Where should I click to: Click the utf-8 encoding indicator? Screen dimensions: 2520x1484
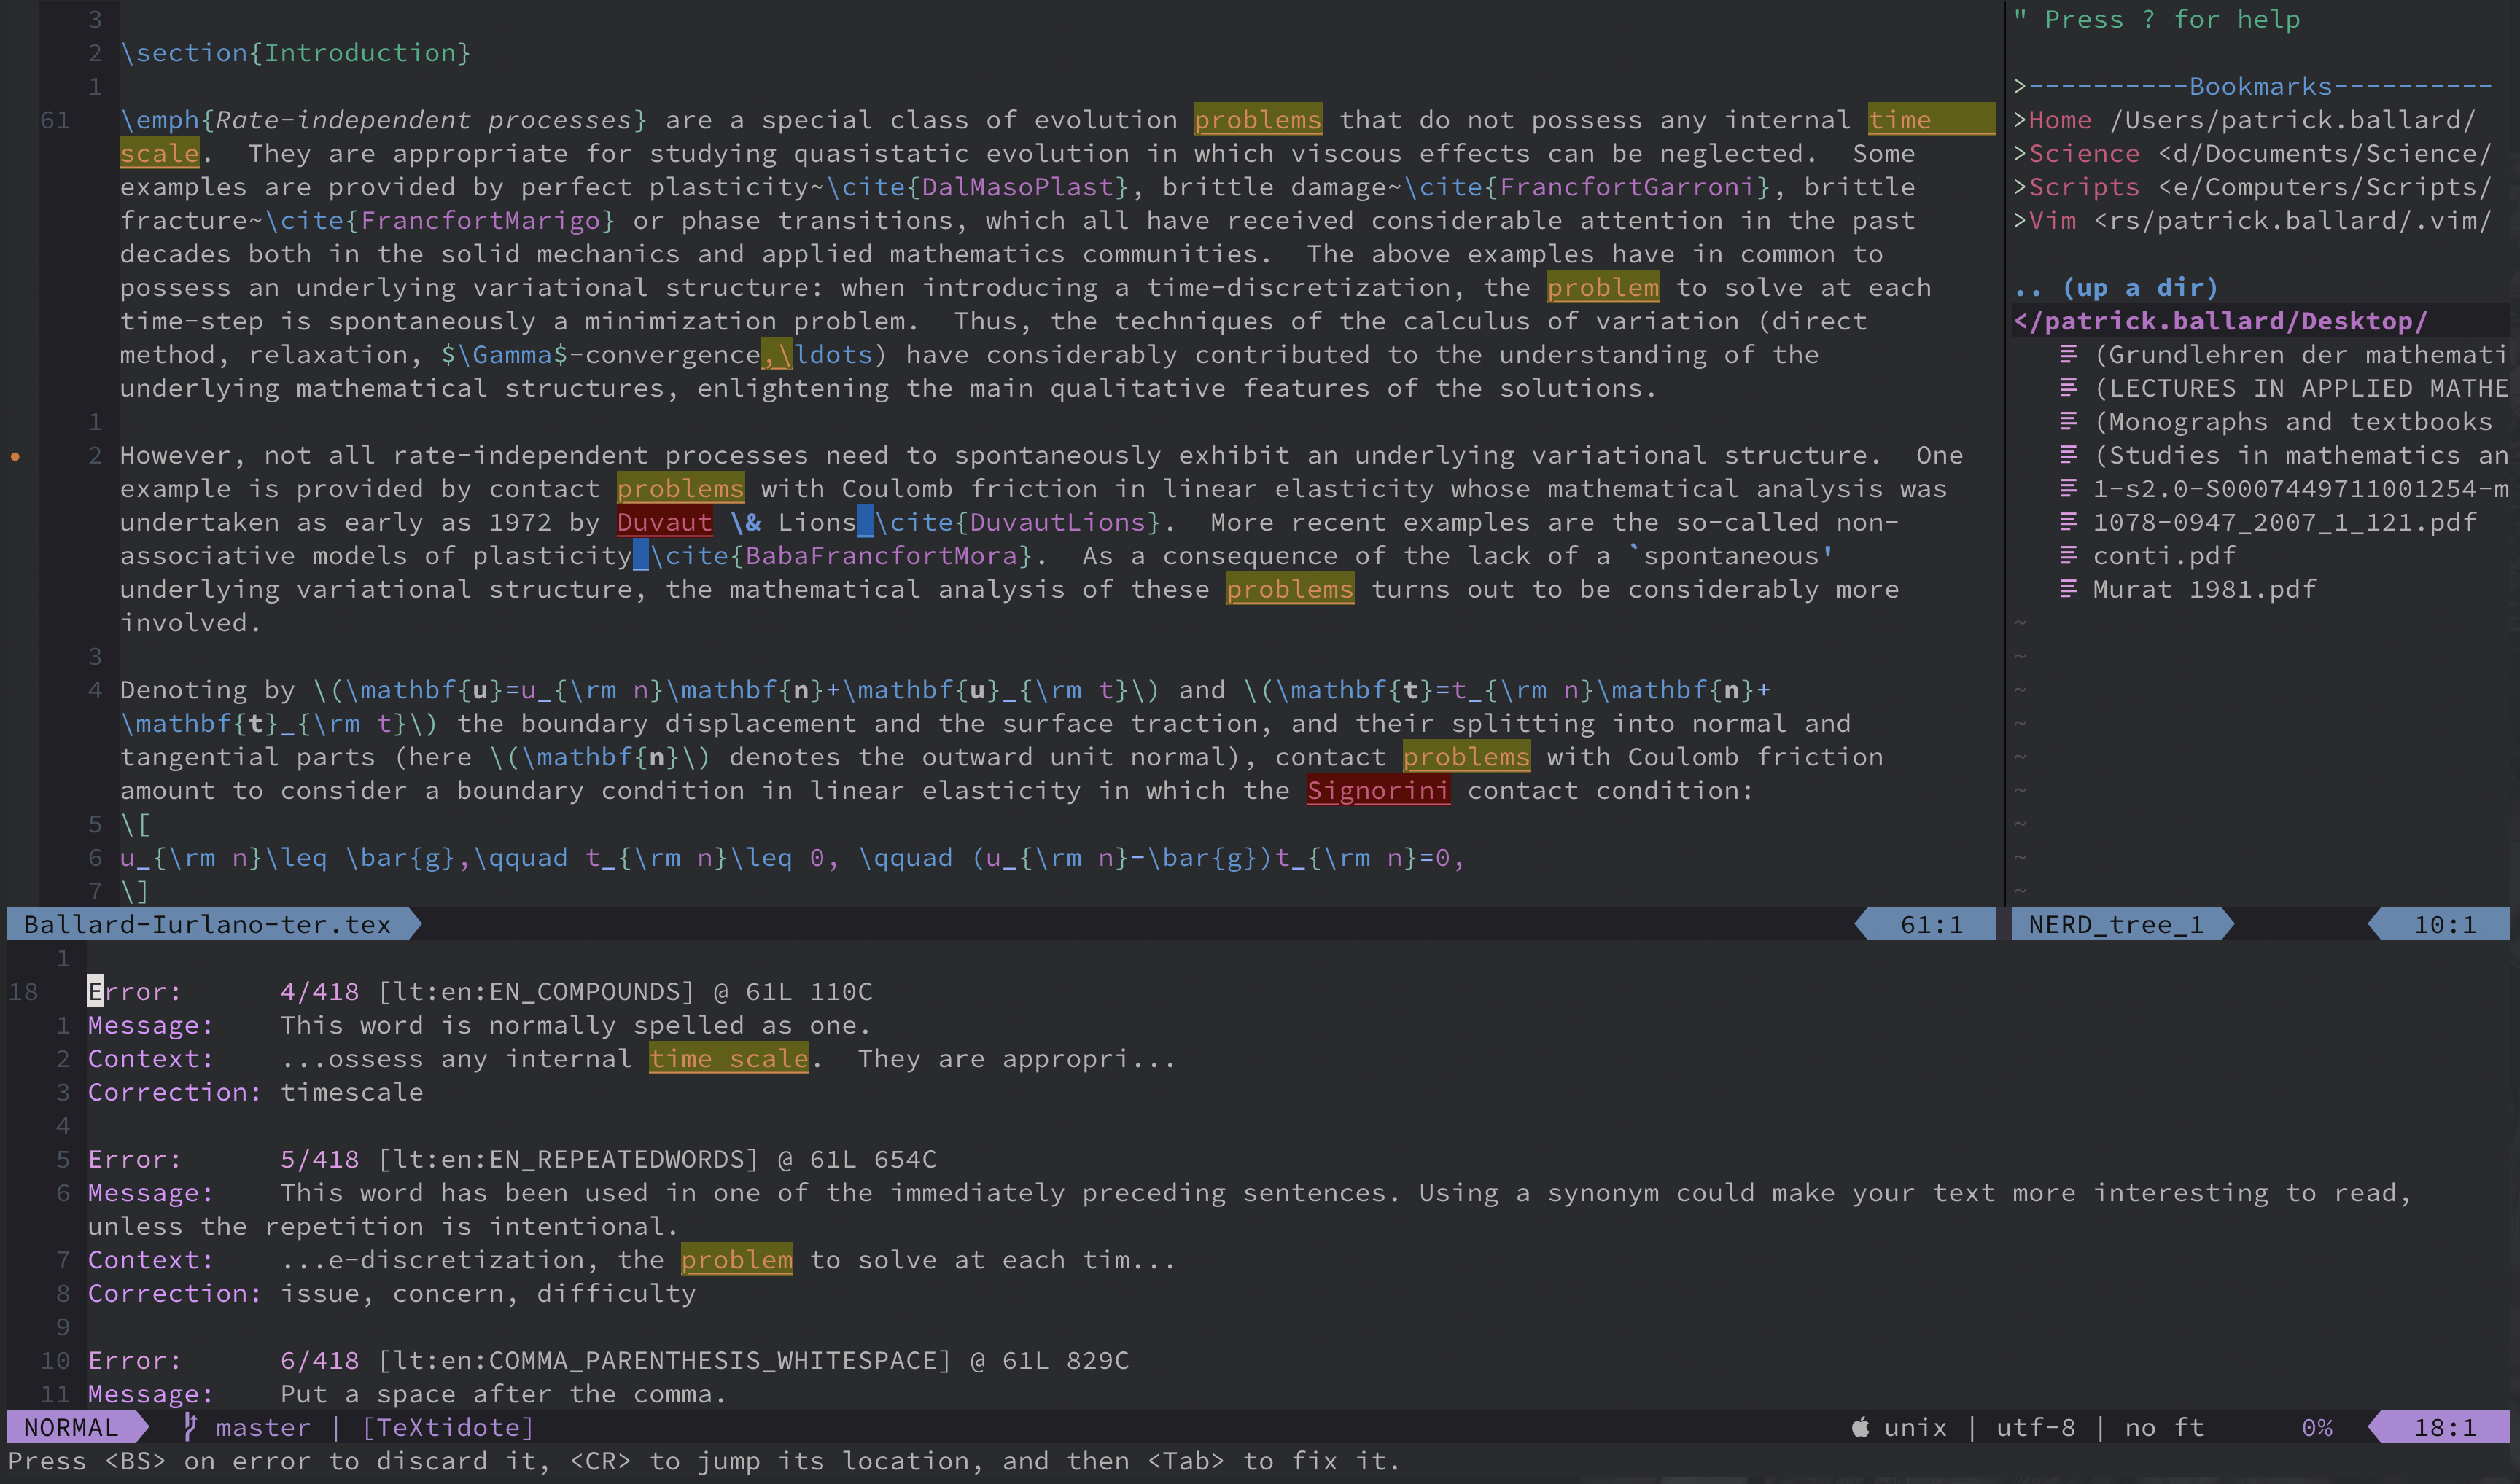[x=2036, y=1427]
